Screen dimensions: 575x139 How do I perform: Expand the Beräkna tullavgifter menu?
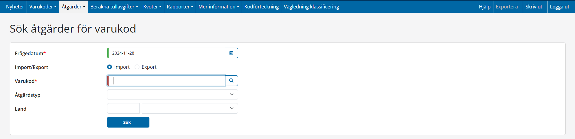(114, 7)
